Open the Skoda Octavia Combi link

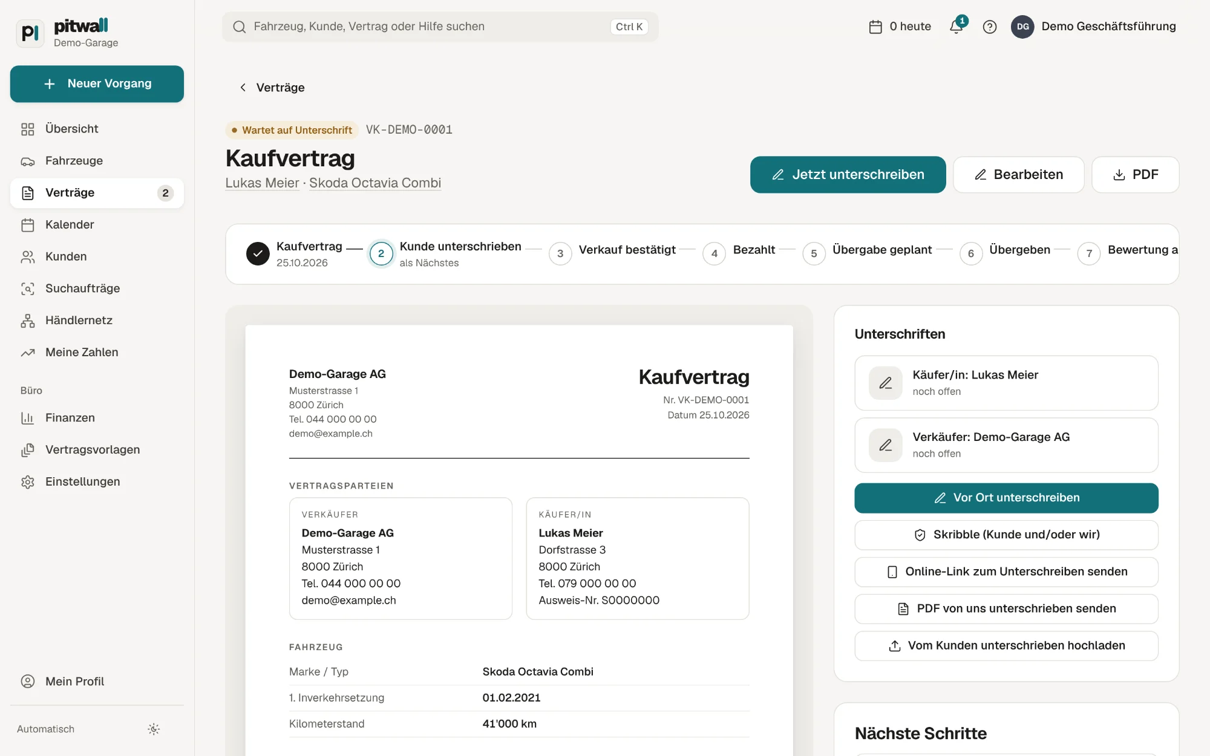tap(375, 183)
